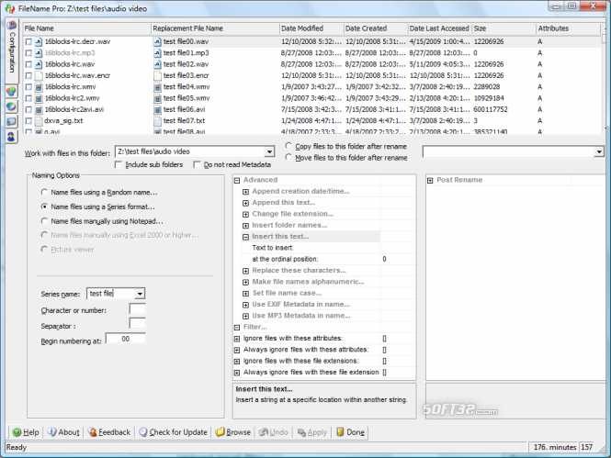Click the file icon of 16blocks-lrc.decr.wav
Viewport: 611px width, 458px height.
click(39, 41)
